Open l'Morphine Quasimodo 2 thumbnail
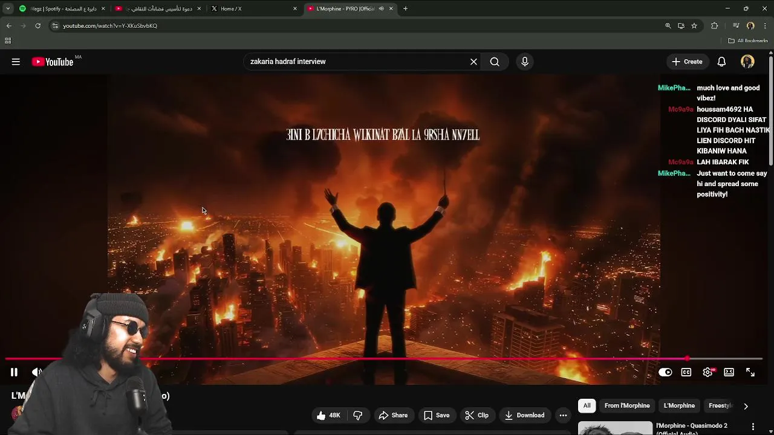The width and height of the screenshot is (774, 435). click(x=615, y=428)
